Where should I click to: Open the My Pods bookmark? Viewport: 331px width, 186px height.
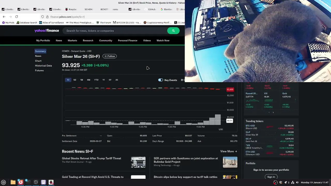coord(8,22)
